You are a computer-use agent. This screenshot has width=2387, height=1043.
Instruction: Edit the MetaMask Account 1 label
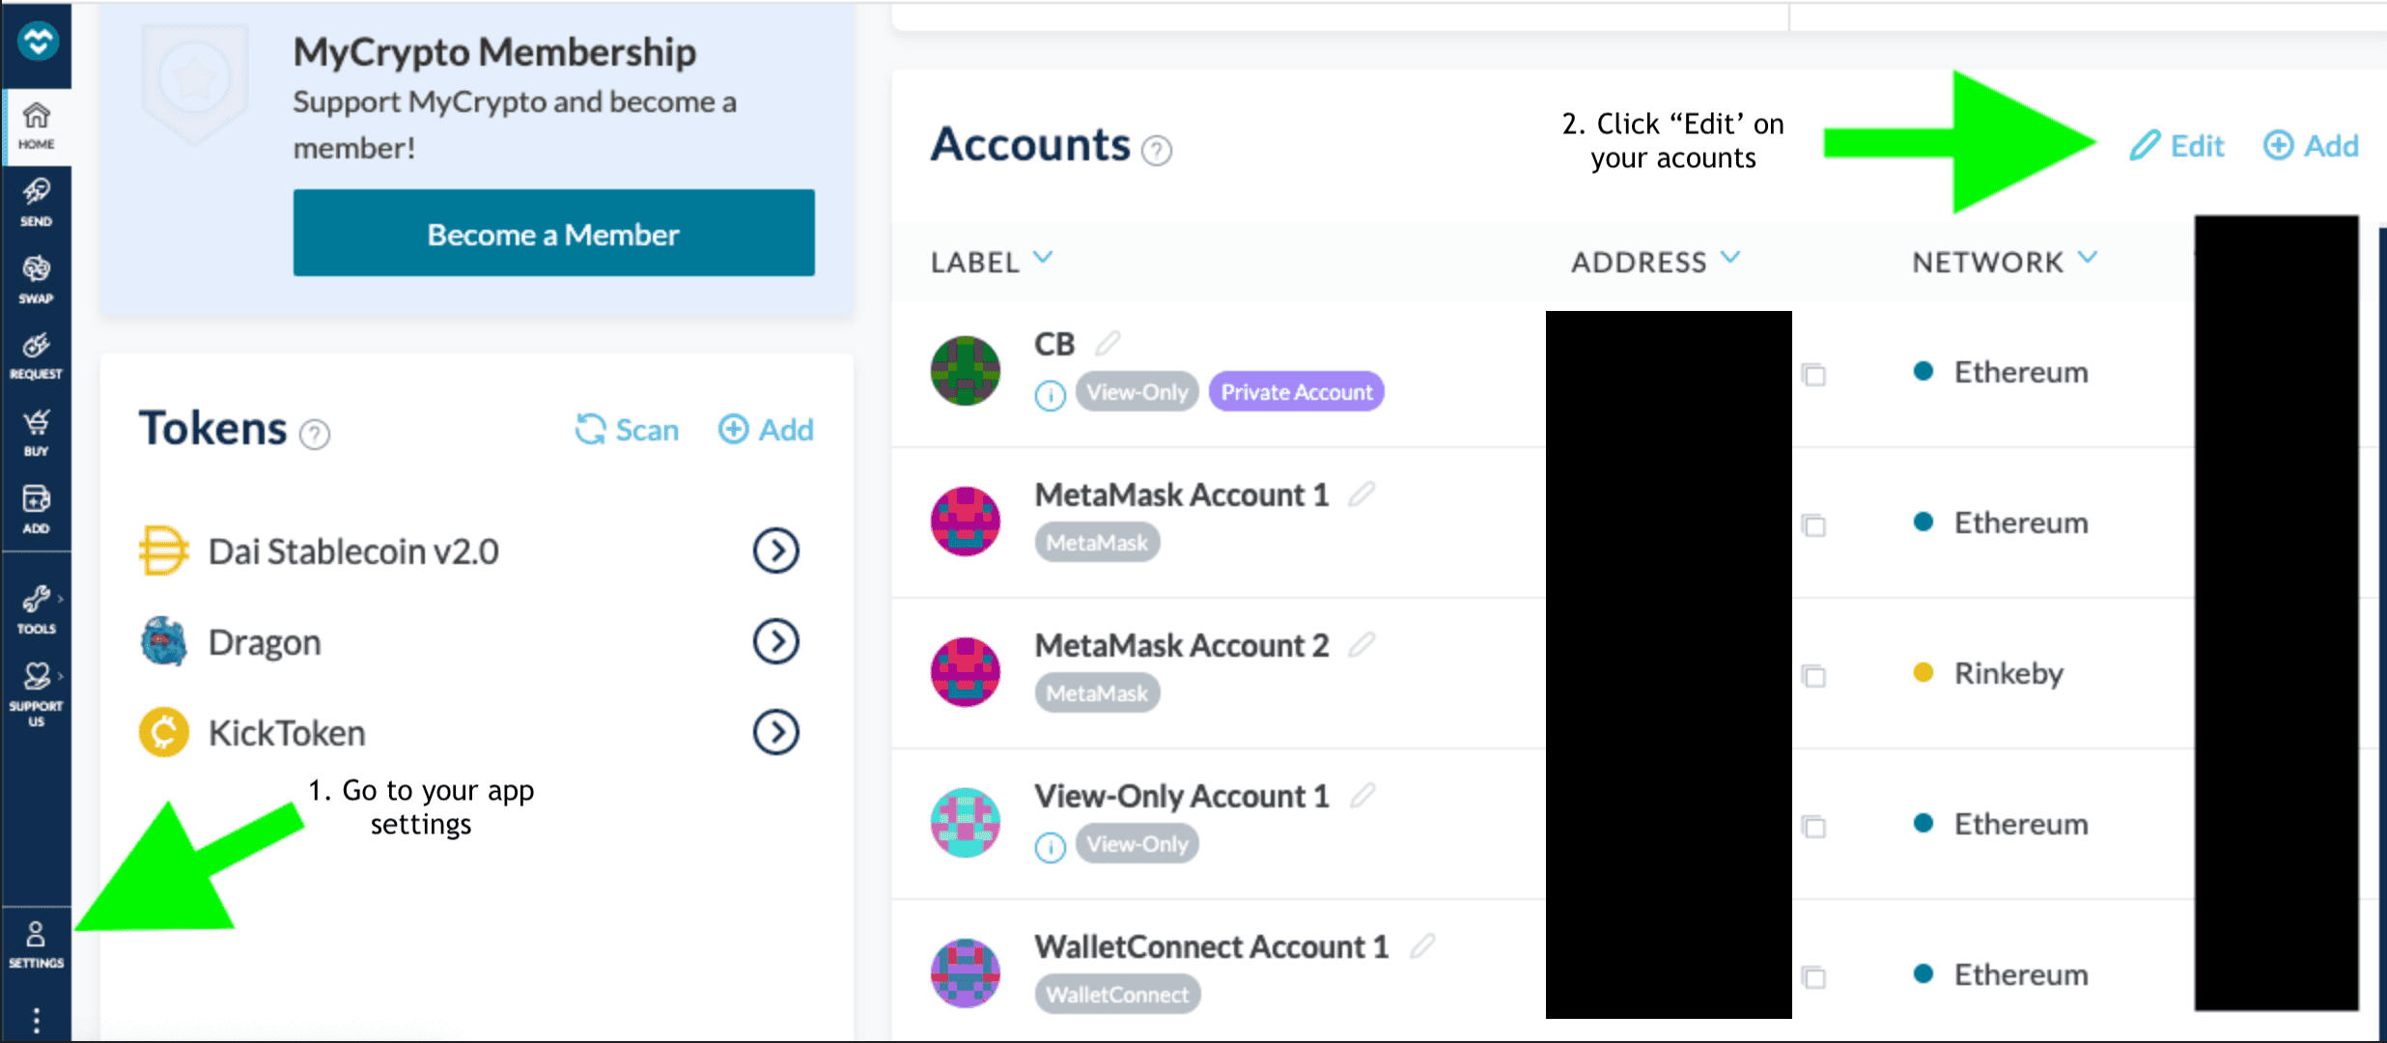click(x=1362, y=493)
